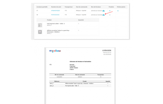Select partial delivery number 57 cell
163x104 pixels.
pyautogui.click(x=37, y=11)
